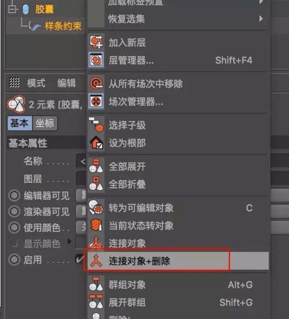289x319 pixels.
Task: Expand the 恢复选集 submenu arrow
Action: (261, 19)
